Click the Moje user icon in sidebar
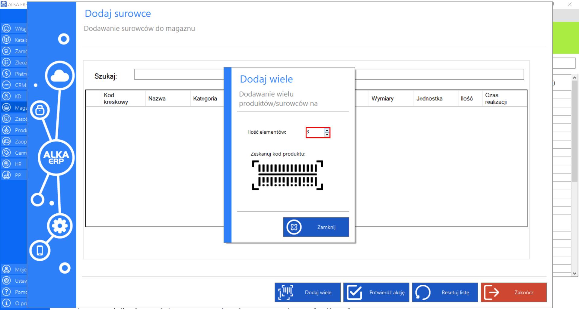The width and height of the screenshot is (579, 310). coord(6,269)
